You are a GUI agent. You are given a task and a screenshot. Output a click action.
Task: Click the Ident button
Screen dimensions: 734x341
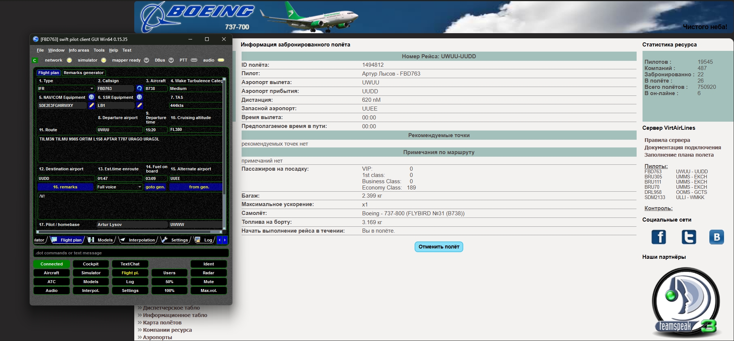(209, 264)
